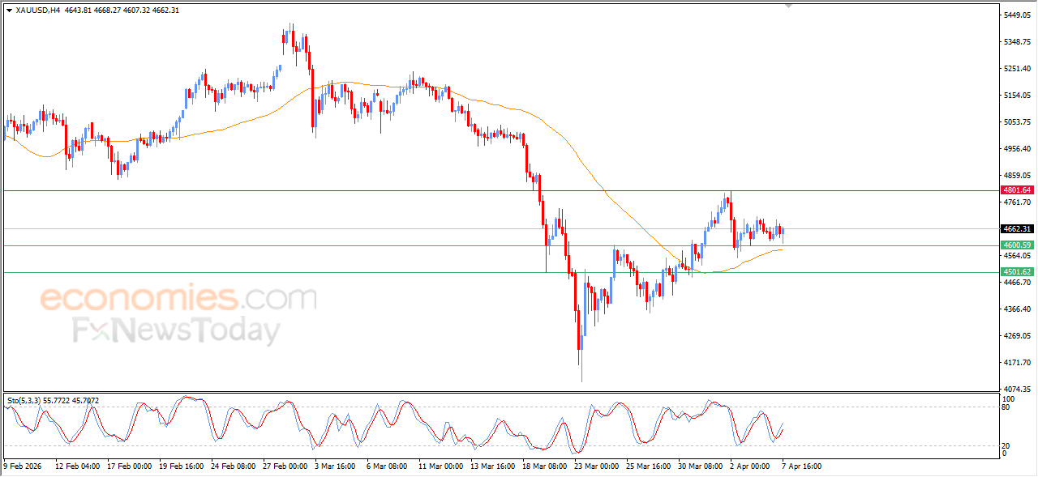Click the 5053.75 price axis label
Viewport: 1038px width, 477px height.
(1019, 122)
